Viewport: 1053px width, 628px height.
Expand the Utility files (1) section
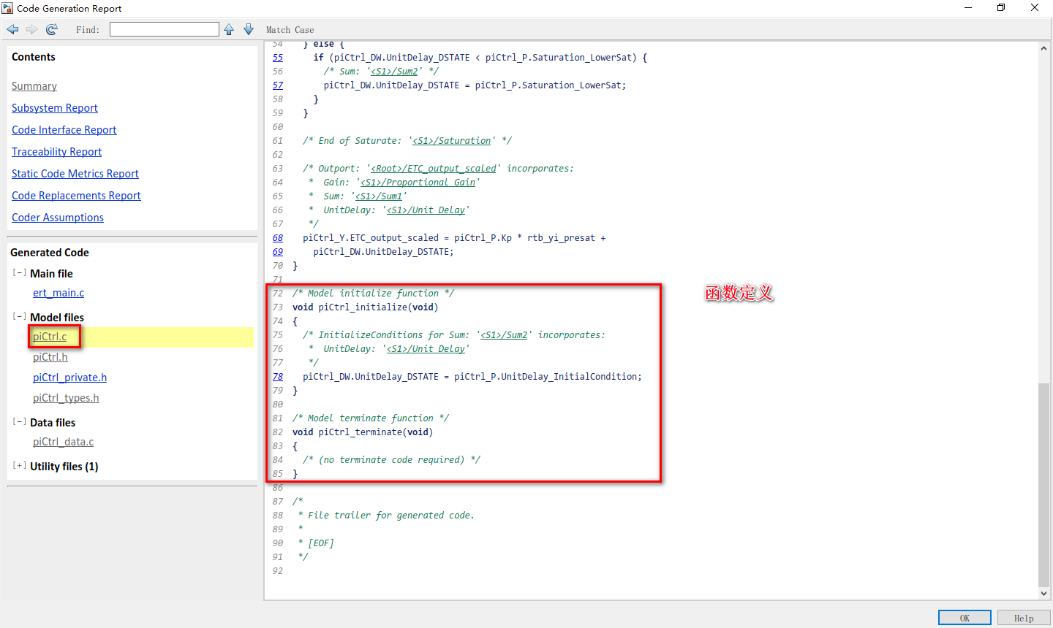click(x=18, y=466)
